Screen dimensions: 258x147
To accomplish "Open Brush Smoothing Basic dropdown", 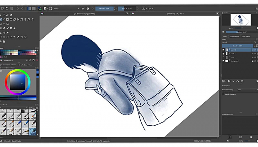I will (246, 89).
